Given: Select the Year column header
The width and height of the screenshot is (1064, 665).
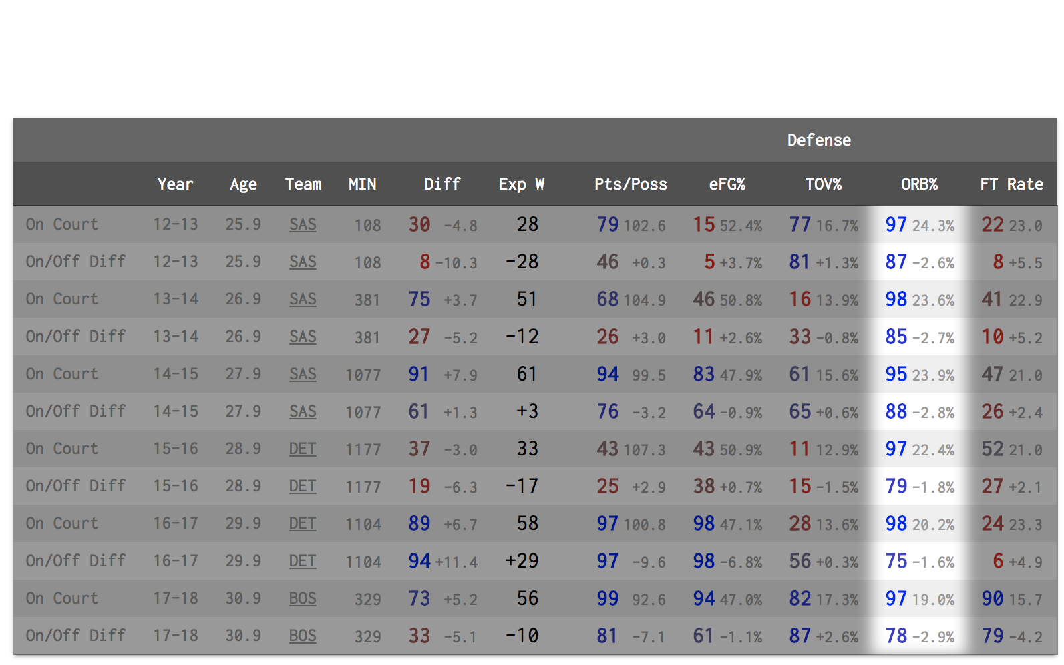Looking at the screenshot, I should (x=175, y=184).
